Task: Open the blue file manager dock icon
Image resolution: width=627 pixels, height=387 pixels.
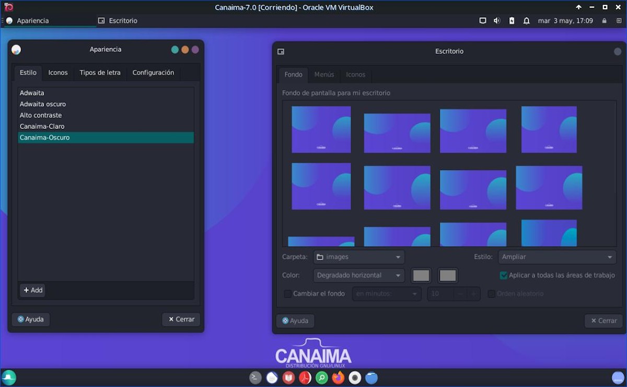Action: click(371, 378)
